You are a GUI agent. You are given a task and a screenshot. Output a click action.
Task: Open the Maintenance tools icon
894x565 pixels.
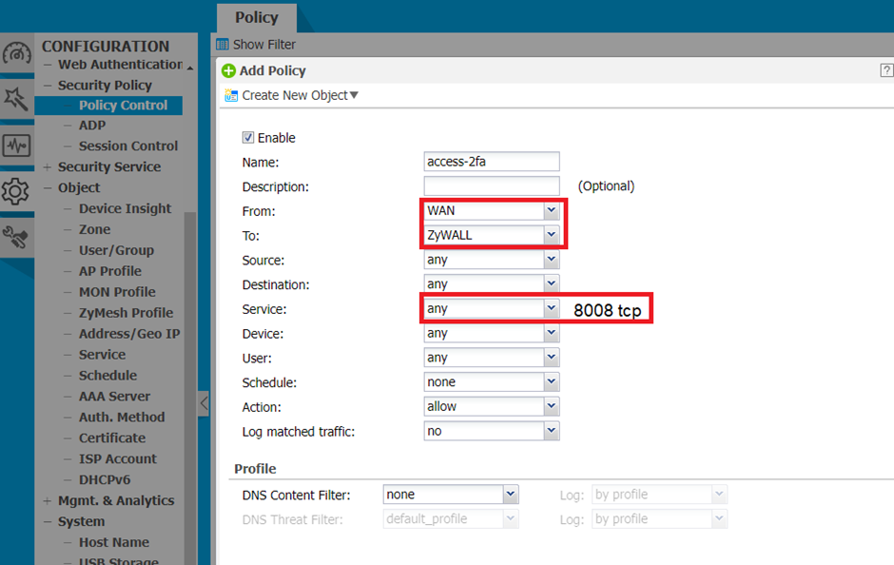click(16, 237)
